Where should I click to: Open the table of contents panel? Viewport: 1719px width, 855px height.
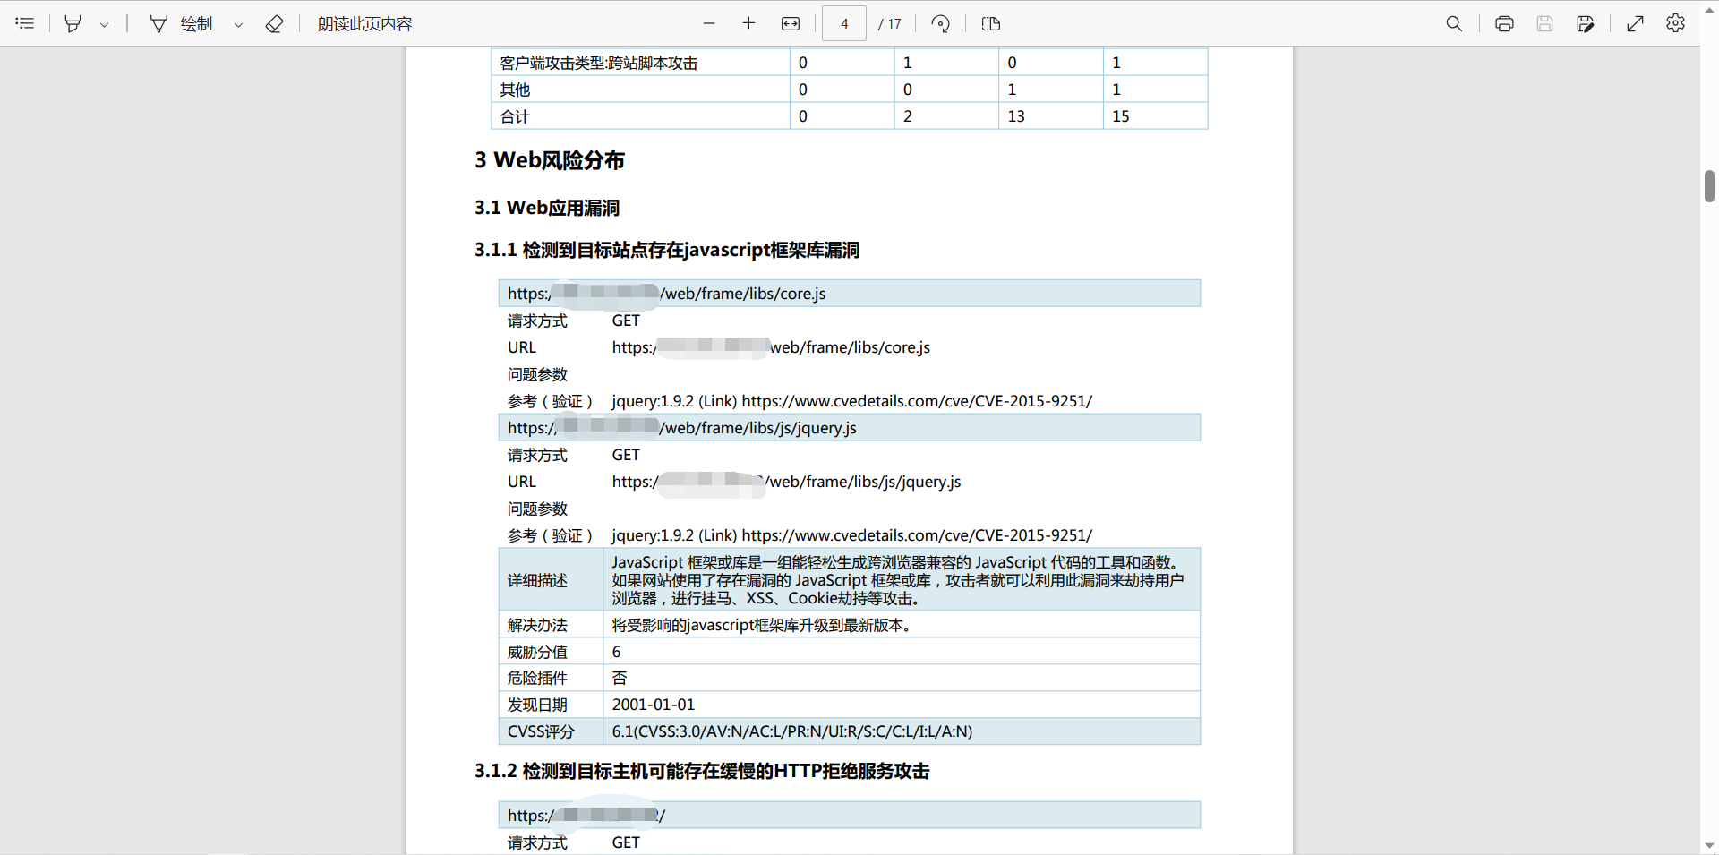25,23
